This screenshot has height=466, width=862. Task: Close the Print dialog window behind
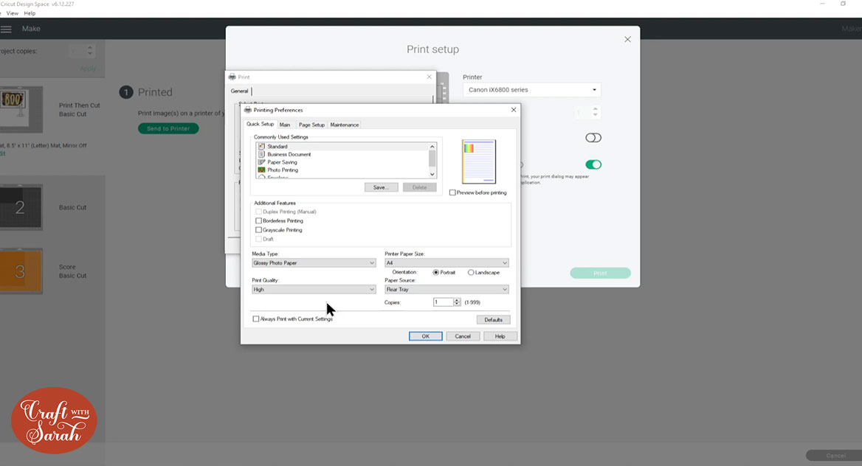point(429,77)
